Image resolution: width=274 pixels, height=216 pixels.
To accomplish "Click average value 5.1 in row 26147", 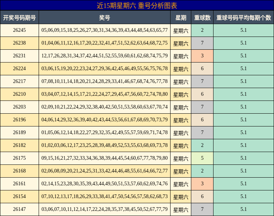I will click(244, 209).
